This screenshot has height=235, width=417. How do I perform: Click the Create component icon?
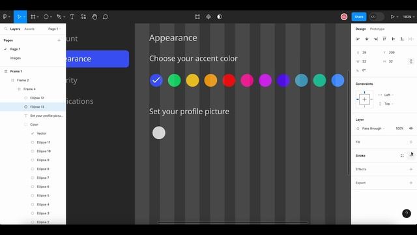[x=208, y=17]
